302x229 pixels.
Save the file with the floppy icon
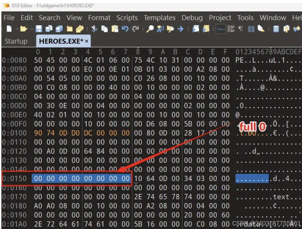click(39, 29)
